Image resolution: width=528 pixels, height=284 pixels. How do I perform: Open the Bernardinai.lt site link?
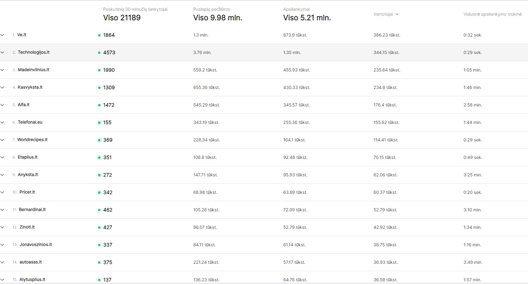pos(32,209)
